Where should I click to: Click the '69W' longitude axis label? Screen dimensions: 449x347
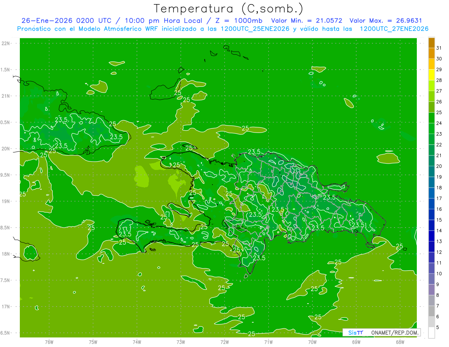coord(356,342)
